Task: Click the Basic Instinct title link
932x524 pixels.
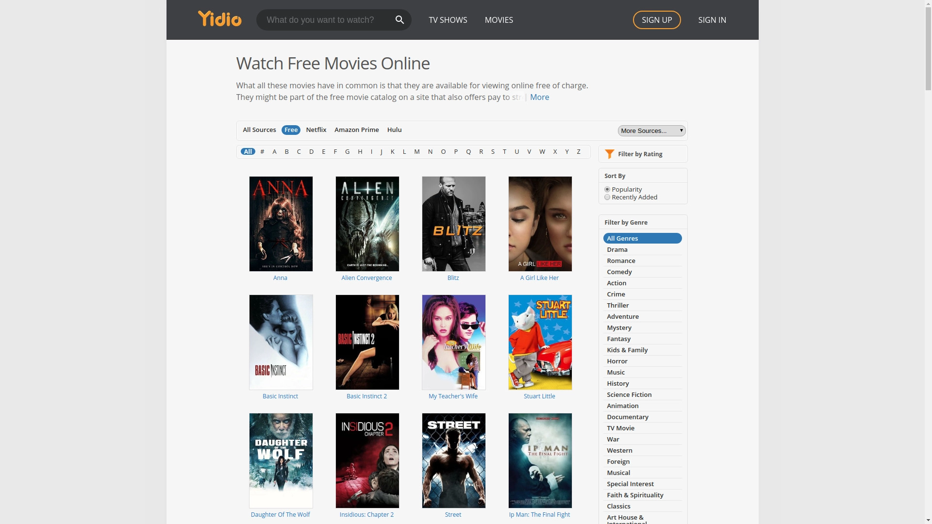Action: point(280,396)
